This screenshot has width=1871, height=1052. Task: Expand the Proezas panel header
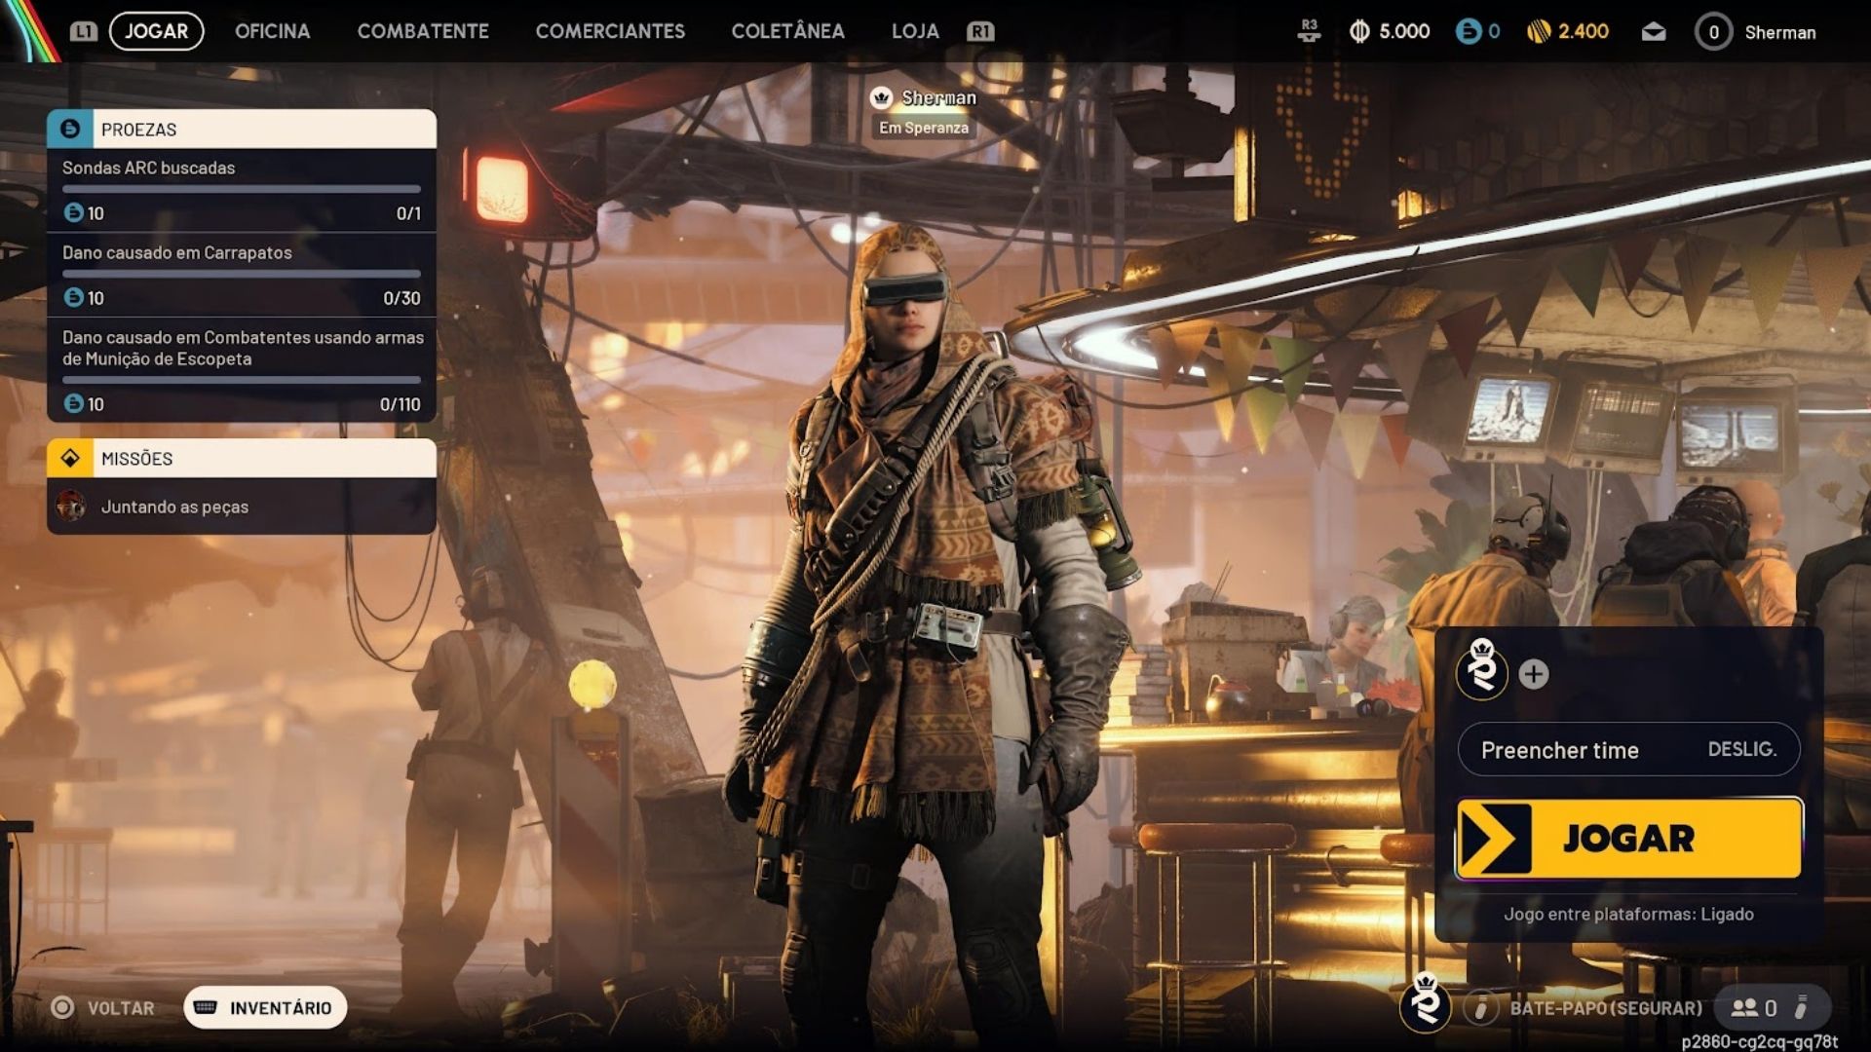tap(242, 130)
